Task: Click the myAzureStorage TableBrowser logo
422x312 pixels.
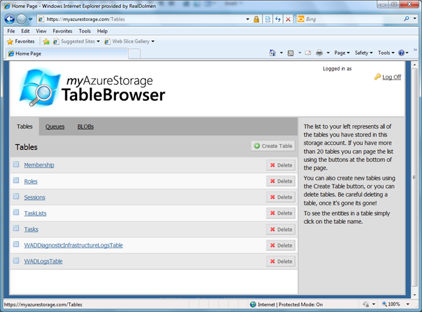Action: (x=92, y=88)
